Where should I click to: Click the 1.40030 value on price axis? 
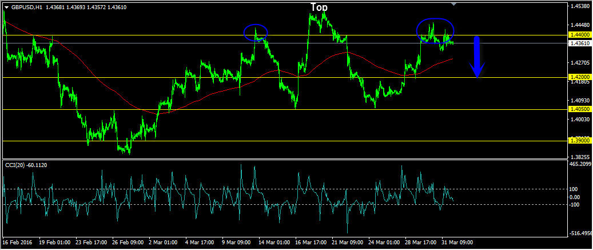click(580, 119)
